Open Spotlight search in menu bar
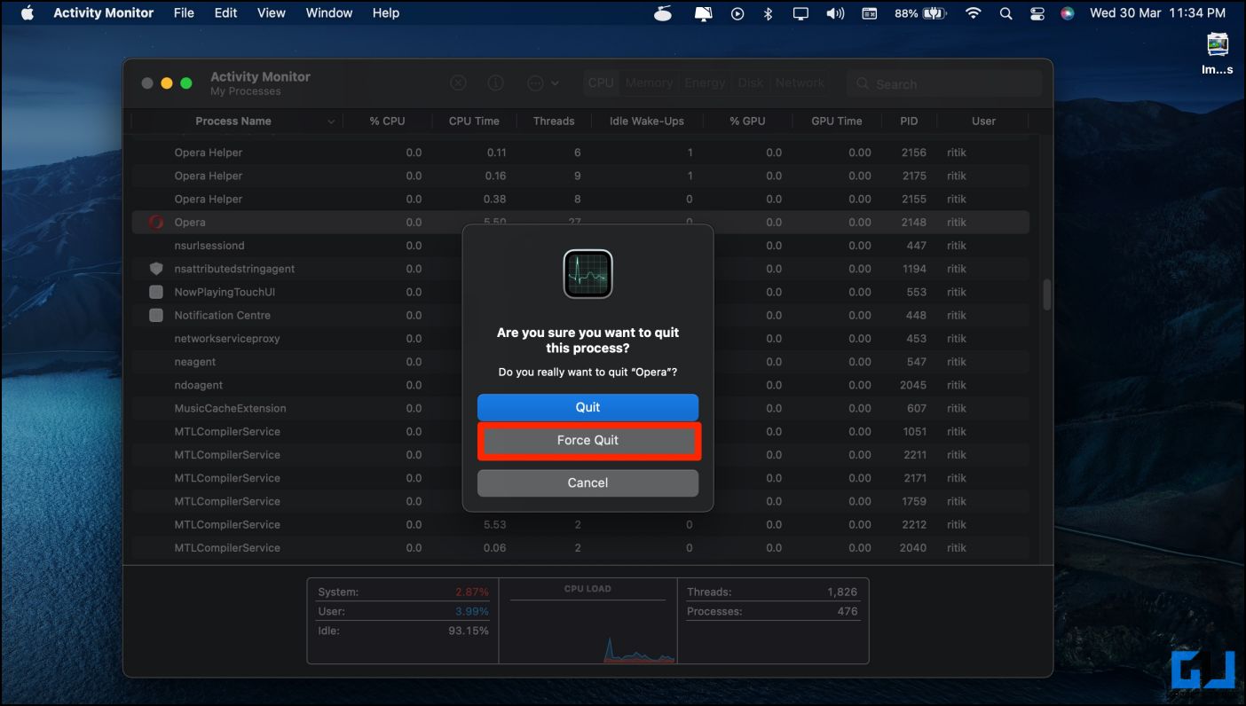This screenshot has width=1246, height=706. click(x=1005, y=13)
